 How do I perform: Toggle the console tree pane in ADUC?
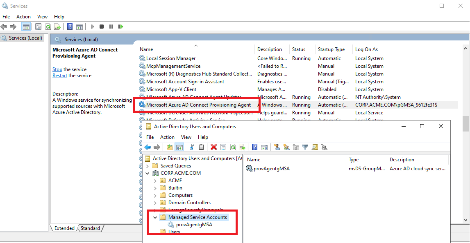(179, 147)
